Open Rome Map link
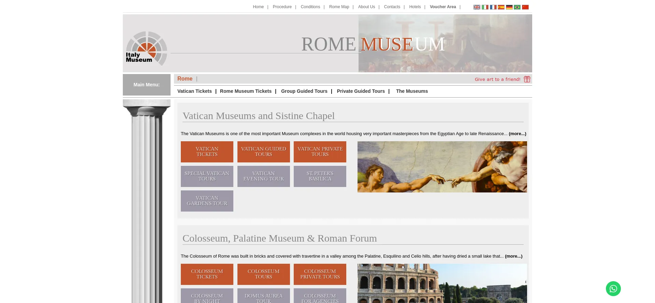Image resolution: width=655 pixels, height=303 pixels. coord(339,7)
